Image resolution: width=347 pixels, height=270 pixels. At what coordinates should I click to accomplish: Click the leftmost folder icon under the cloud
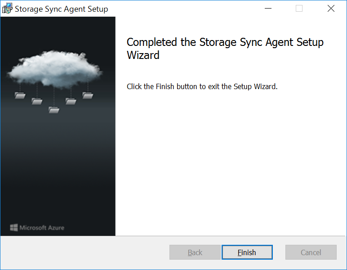coord(20,95)
